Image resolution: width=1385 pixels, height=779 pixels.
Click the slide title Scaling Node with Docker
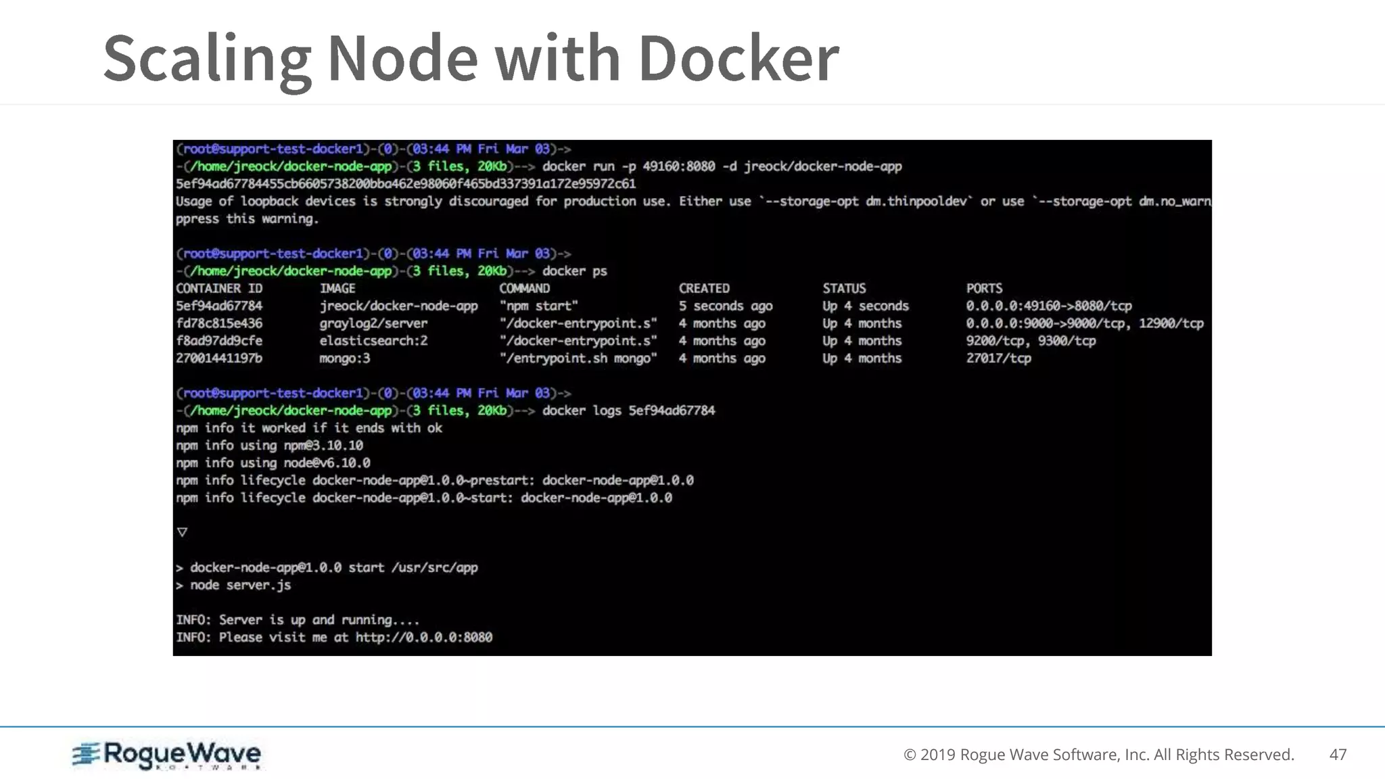coord(471,58)
